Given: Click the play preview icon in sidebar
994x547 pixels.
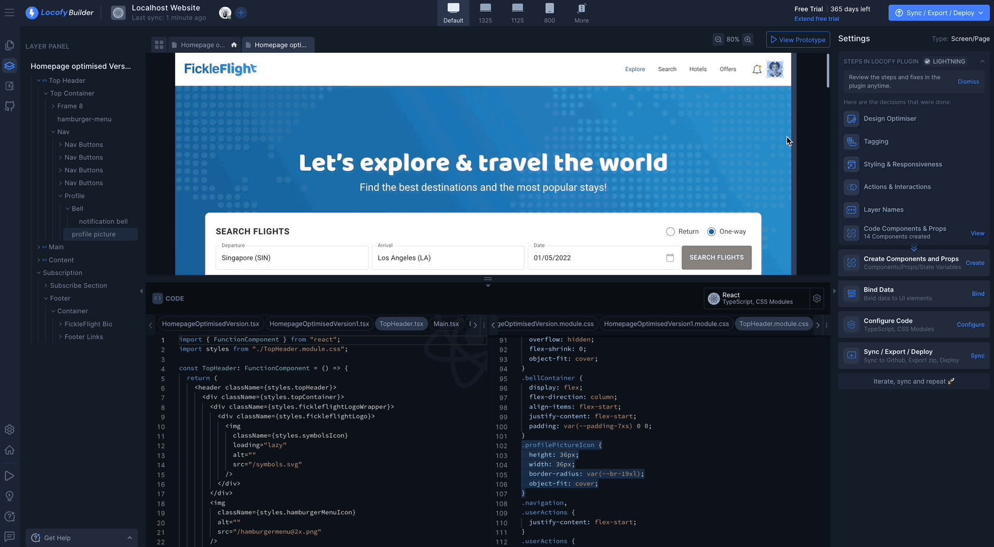Looking at the screenshot, I should point(10,476).
